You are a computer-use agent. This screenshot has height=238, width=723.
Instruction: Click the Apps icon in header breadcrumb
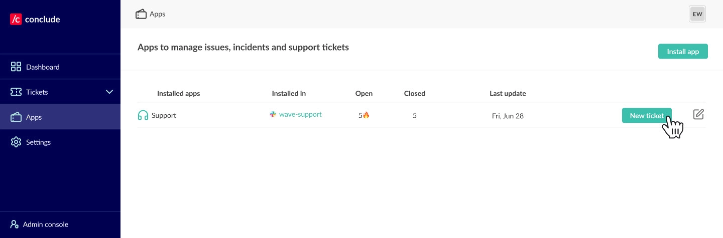click(x=141, y=14)
